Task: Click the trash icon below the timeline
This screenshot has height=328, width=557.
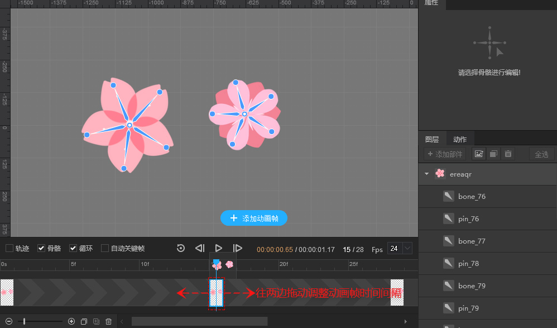Action: coord(109,321)
